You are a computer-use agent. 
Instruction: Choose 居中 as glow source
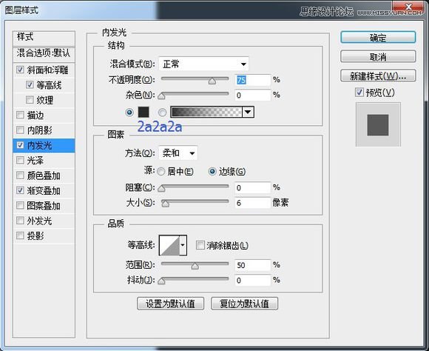pyautogui.click(x=161, y=172)
